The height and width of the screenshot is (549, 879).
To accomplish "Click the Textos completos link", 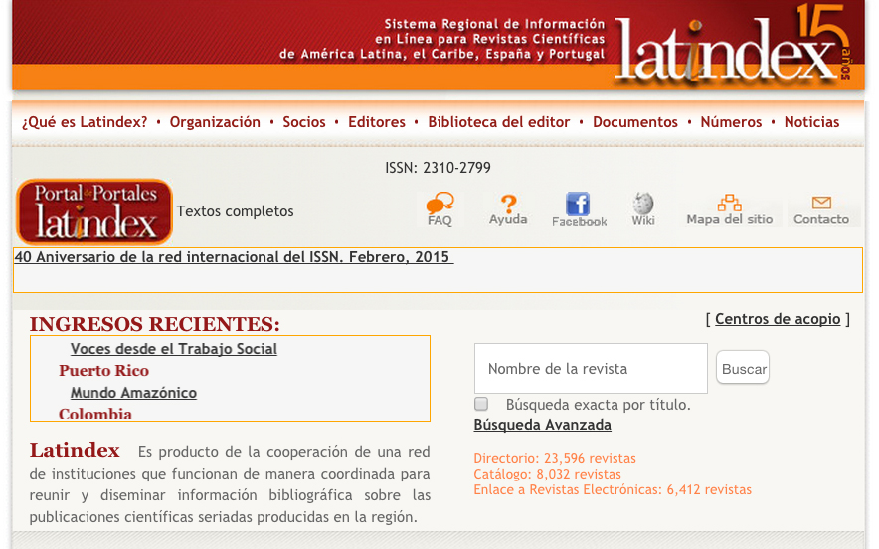I will pos(235,211).
